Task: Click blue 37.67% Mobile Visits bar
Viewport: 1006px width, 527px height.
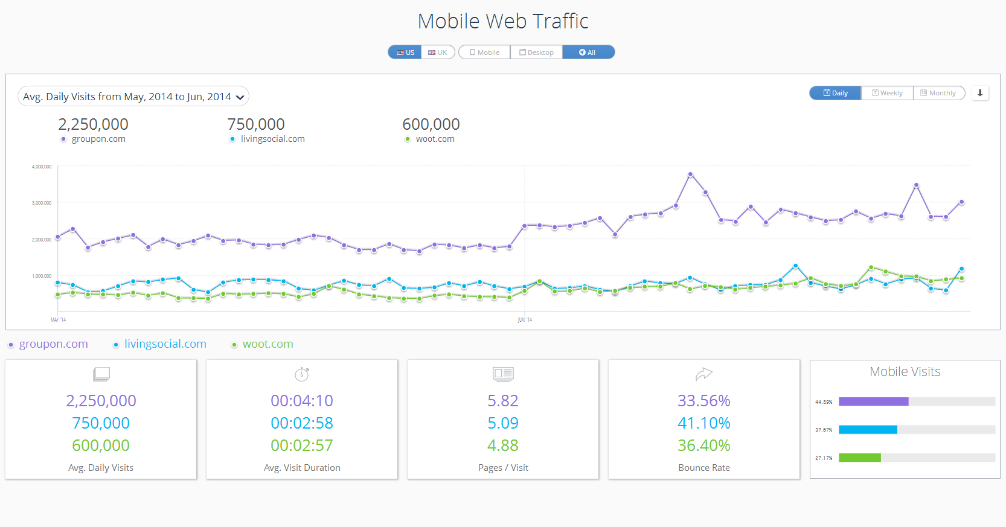Action: [x=868, y=430]
